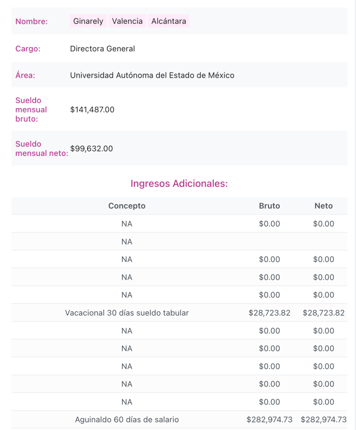Click the Sueldo mensual neto label
Image resolution: width=356 pixels, height=430 pixels.
(42, 149)
